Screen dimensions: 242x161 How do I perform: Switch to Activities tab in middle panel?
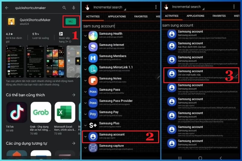[x=93, y=17]
